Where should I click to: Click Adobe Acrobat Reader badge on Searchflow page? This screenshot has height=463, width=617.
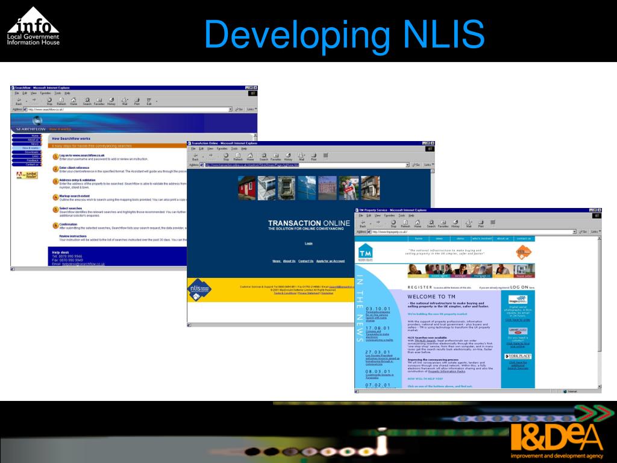tap(27, 175)
